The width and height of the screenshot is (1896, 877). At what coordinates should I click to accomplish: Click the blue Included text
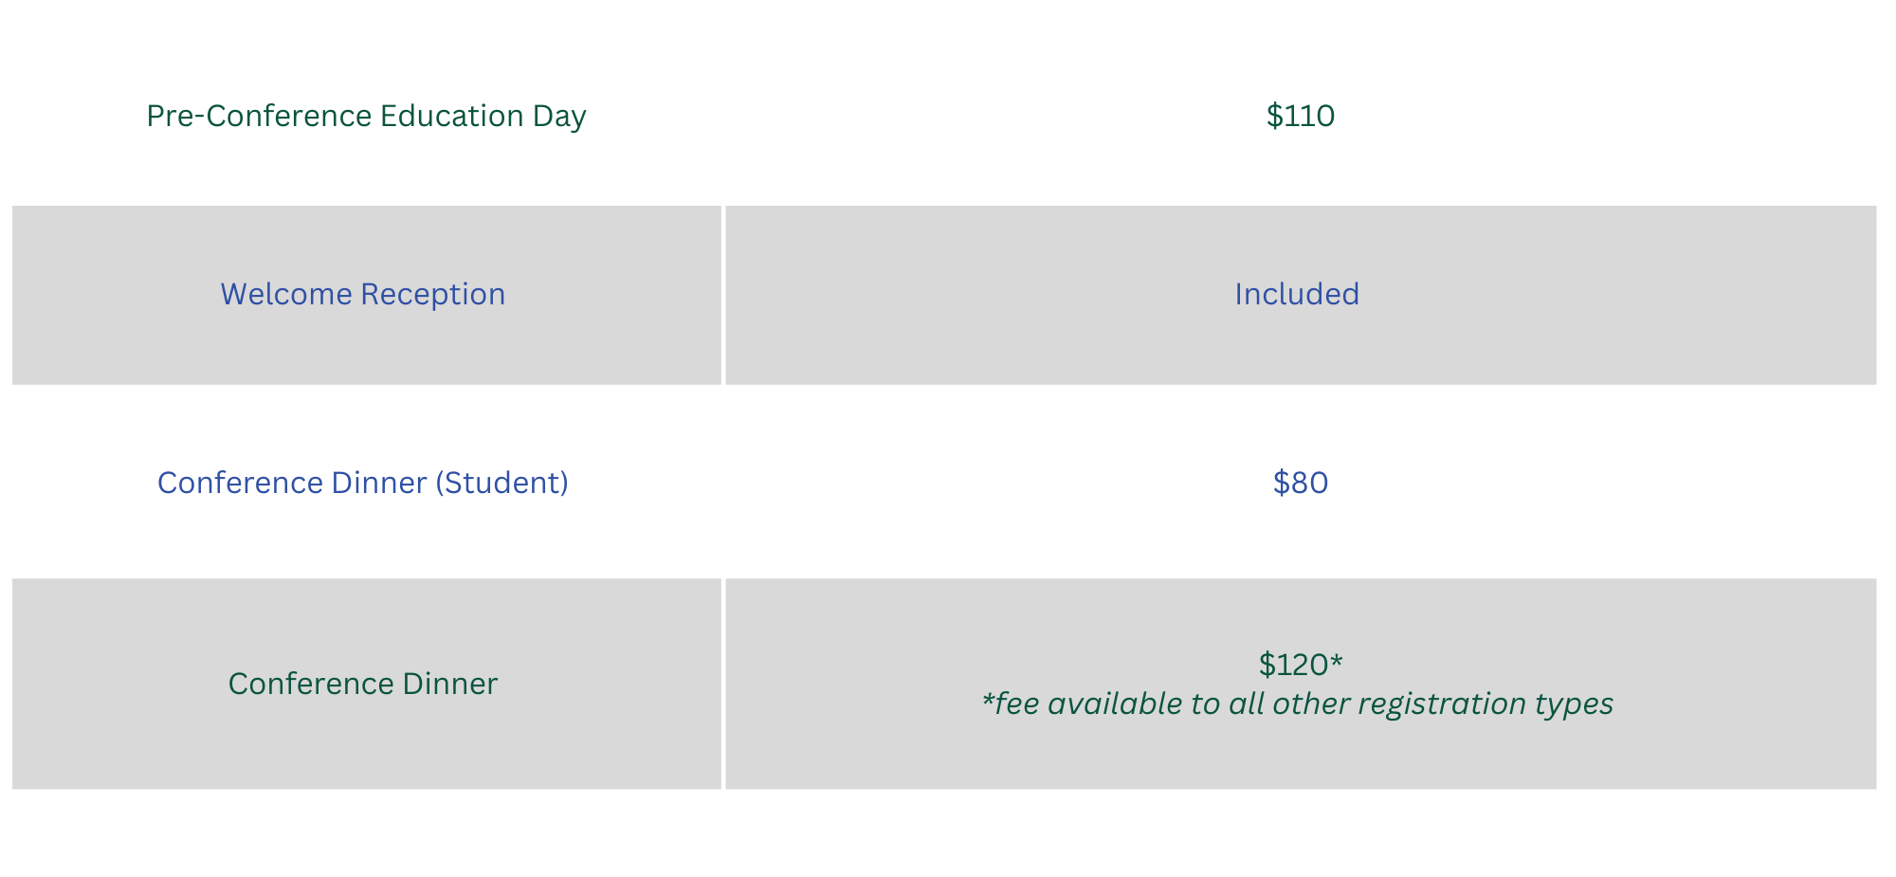1296,294
